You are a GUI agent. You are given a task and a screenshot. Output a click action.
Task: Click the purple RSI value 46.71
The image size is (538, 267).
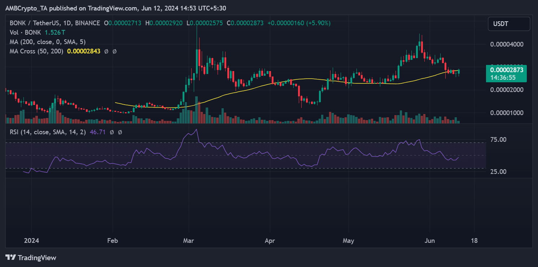pyautogui.click(x=97, y=132)
